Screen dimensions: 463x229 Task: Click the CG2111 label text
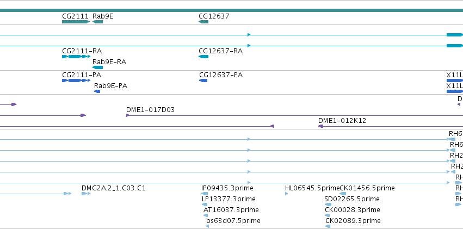point(75,16)
